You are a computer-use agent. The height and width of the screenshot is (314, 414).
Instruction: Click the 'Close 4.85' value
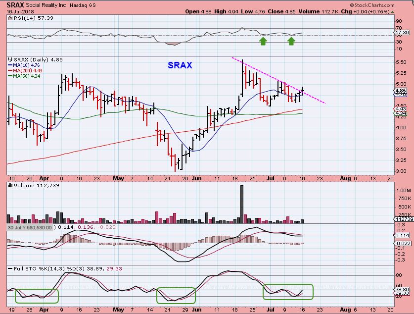coord(282,11)
